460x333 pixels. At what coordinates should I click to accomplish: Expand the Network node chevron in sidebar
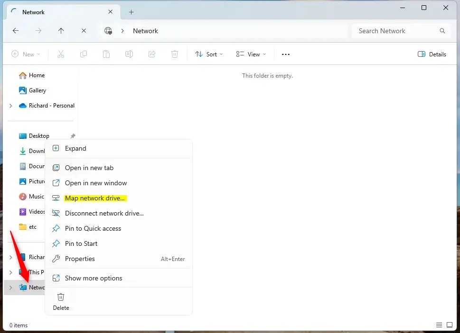[x=11, y=288]
